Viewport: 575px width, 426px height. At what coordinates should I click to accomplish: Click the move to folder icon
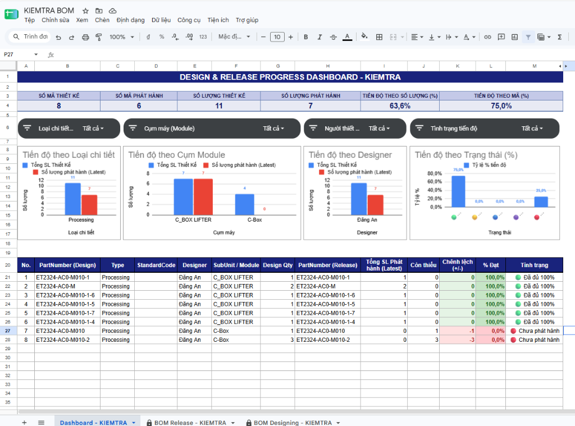[x=99, y=11]
